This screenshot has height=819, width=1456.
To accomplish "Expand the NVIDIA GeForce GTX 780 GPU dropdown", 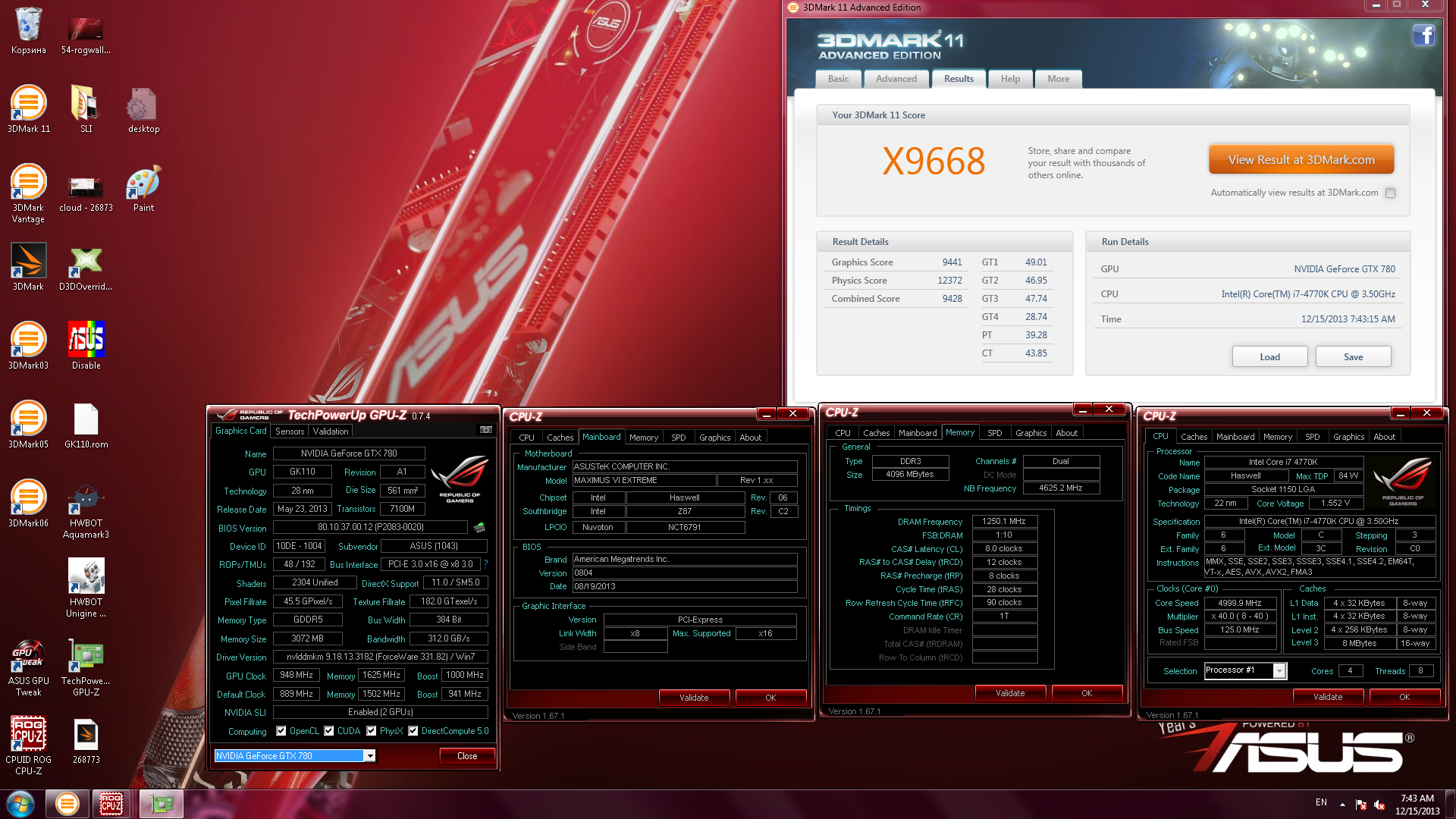I will coord(369,756).
